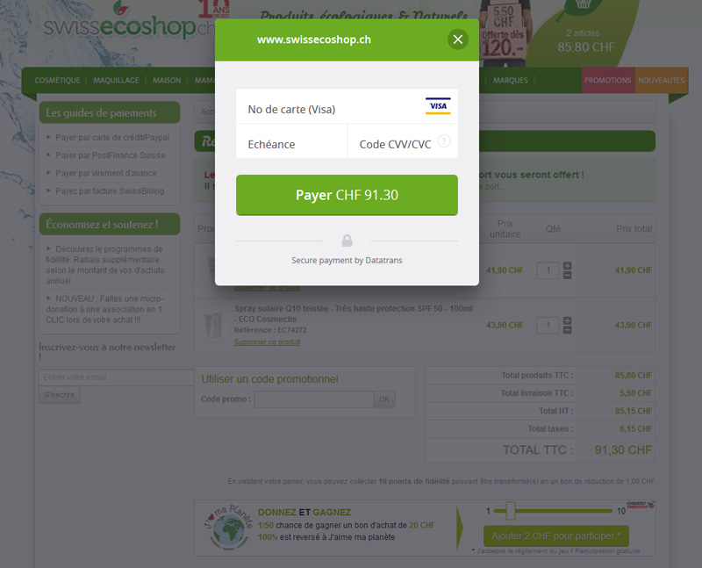This screenshot has width=702, height=568.
Task: Click Ajouter 2 CHF pour participer
Action: (x=556, y=536)
